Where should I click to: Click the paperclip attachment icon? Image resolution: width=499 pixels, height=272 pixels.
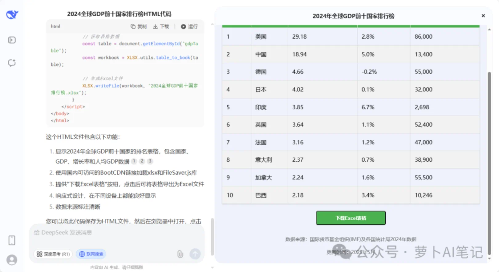tap(180, 254)
